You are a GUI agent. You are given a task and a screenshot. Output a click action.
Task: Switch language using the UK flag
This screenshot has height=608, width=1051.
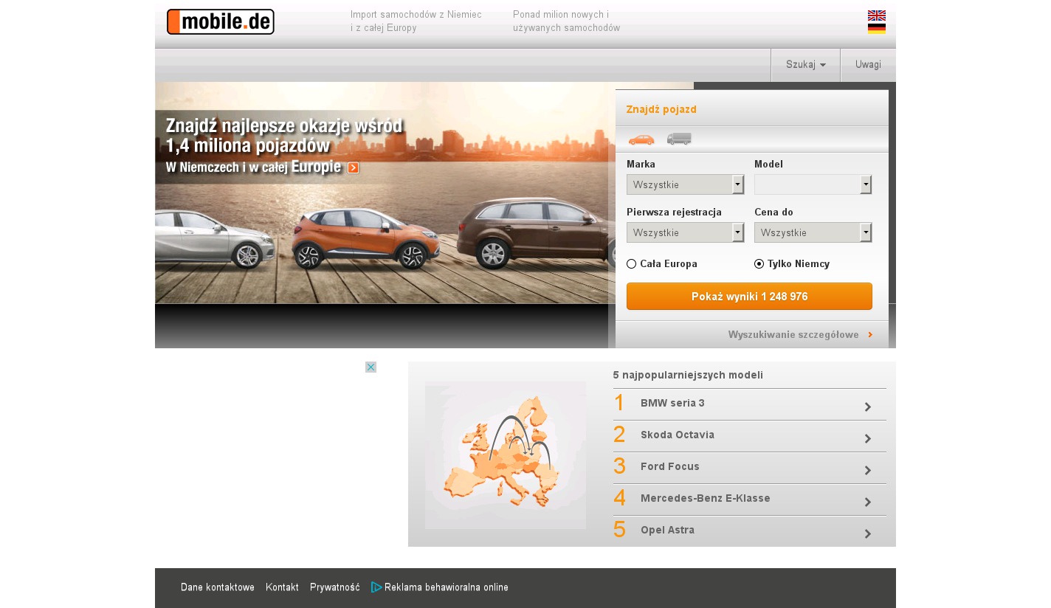click(876, 15)
